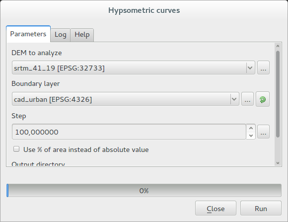Click into the Step value field
The image size is (288, 222).
click(x=129, y=132)
